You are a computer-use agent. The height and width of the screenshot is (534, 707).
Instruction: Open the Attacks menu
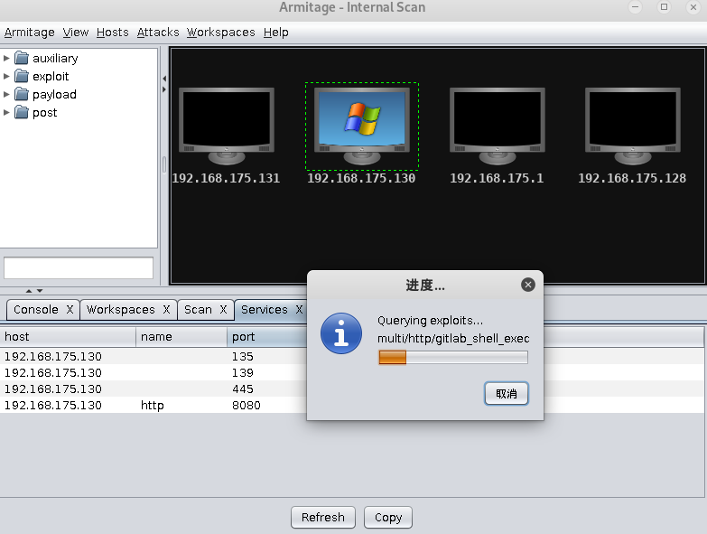(x=158, y=33)
